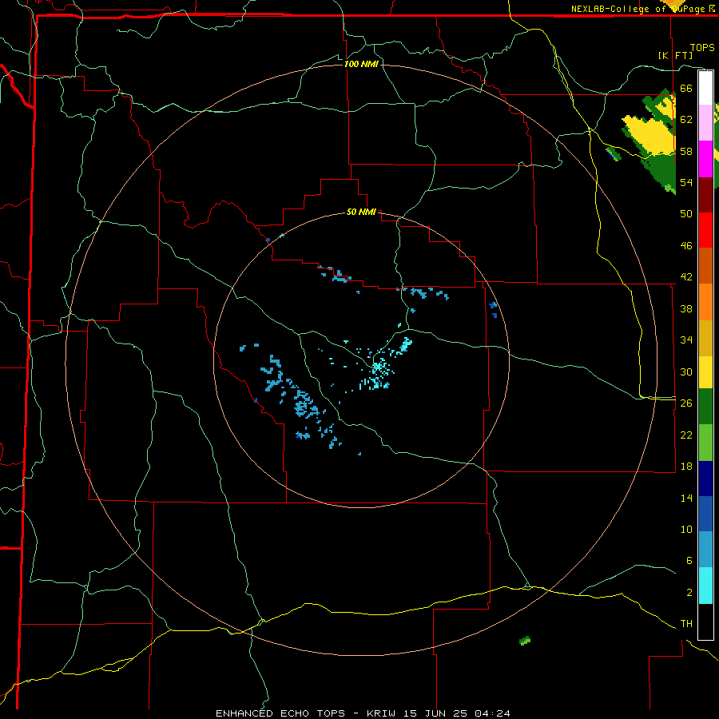Click the dark red 50-54 kft legend swatch
Screen dimensions: 719x719
coord(705,195)
